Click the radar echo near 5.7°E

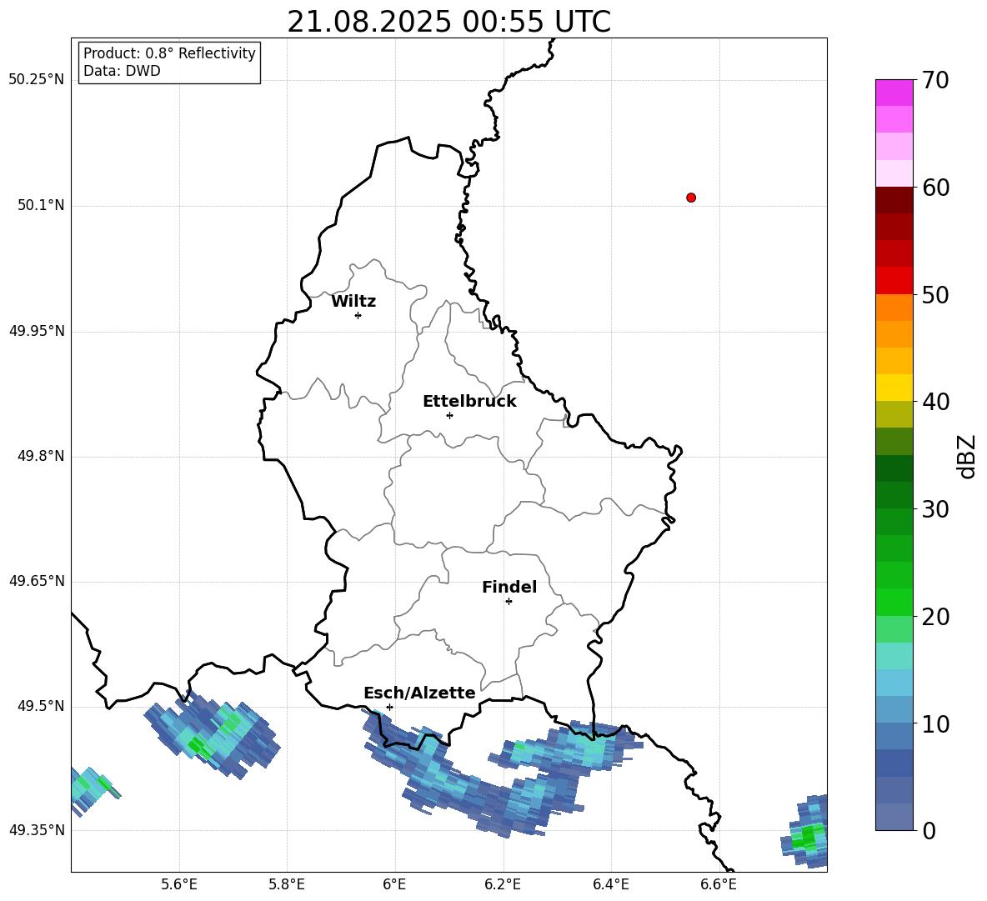(x=212, y=733)
